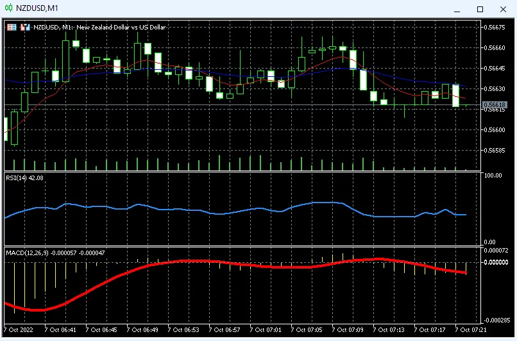This screenshot has width=517, height=341.
Task: Click the MACD -0.000285 scale value
Action: tap(496, 320)
